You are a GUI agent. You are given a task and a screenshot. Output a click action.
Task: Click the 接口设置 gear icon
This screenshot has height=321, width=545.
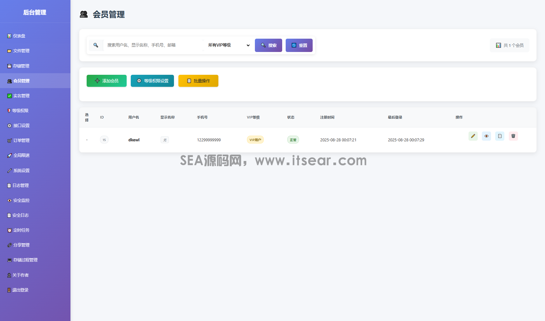(x=10, y=125)
